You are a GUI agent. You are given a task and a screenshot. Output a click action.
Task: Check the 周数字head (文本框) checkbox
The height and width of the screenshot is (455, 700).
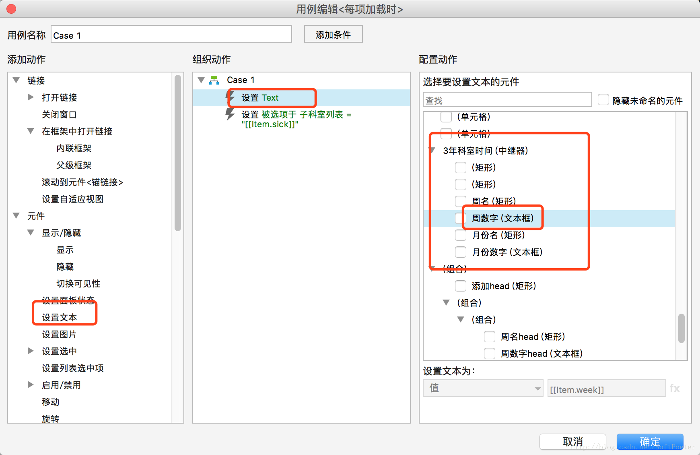pos(490,354)
